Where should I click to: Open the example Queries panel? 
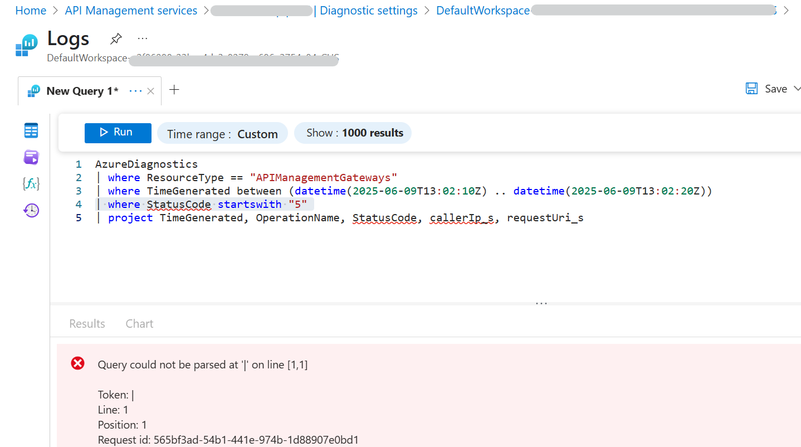(x=31, y=157)
